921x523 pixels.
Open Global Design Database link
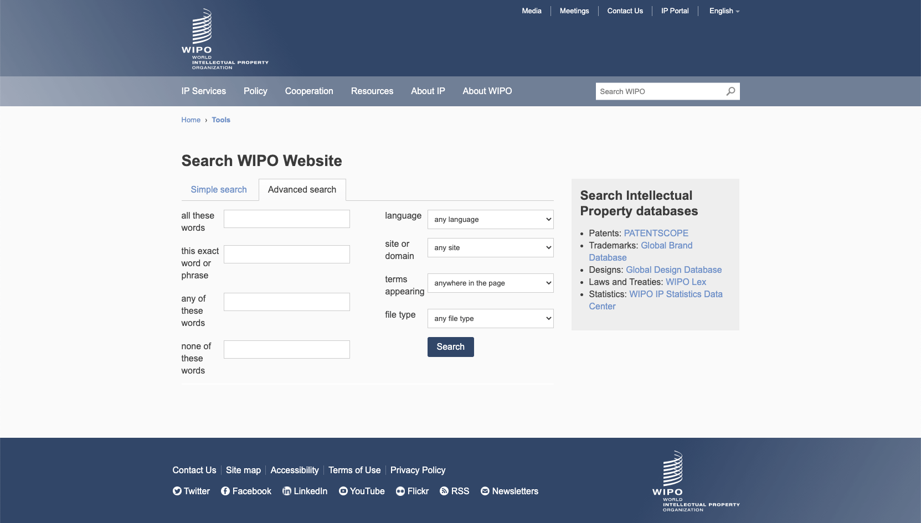tap(674, 270)
